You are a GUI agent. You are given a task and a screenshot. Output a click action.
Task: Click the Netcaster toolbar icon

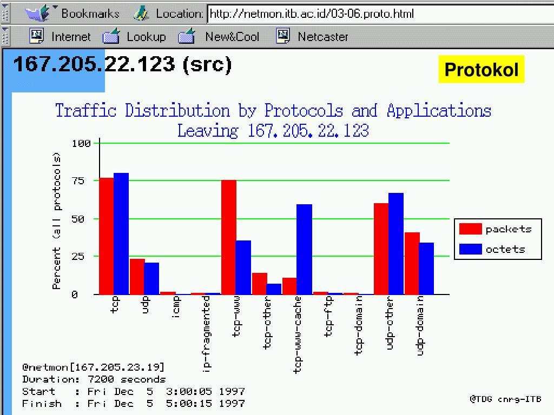point(282,36)
